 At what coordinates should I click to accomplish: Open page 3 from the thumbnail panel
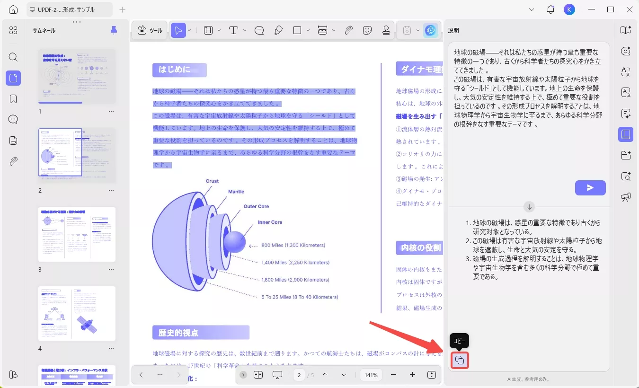point(76,234)
